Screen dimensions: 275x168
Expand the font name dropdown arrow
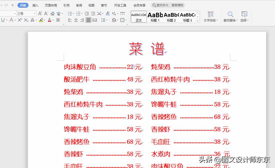(x=15, y=13)
